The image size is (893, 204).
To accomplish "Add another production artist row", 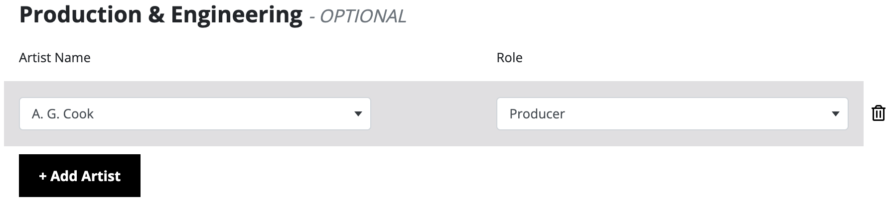I will (x=80, y=176).
